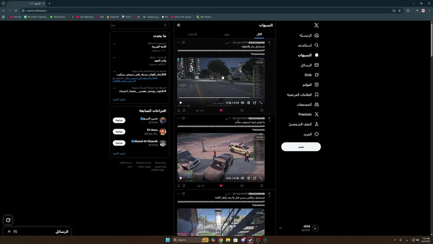
Task: Open options for الامه العربيه trend
Action: tap(114, 44)
